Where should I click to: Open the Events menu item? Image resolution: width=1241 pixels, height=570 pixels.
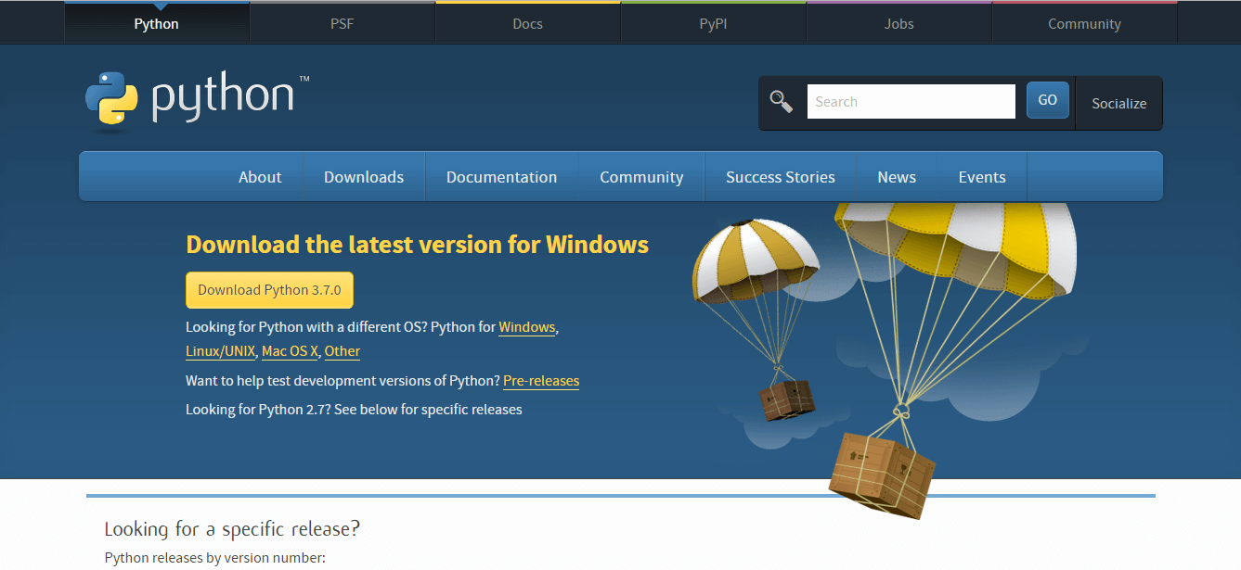pyautogui.click(x=982, y=177)
